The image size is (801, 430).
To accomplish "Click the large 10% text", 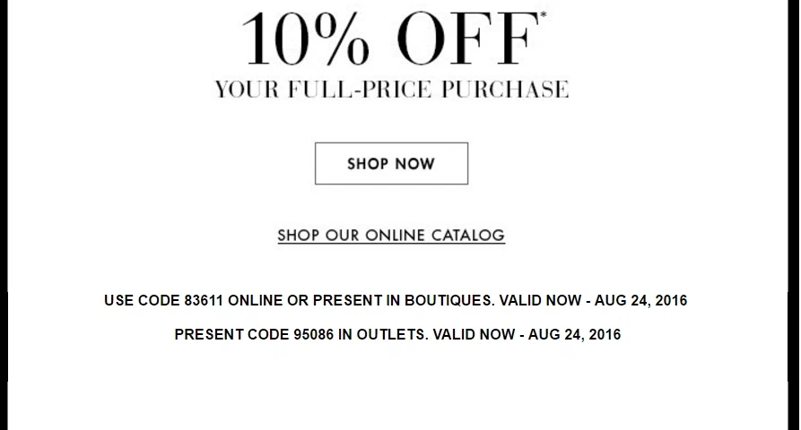I will (306, 39).
